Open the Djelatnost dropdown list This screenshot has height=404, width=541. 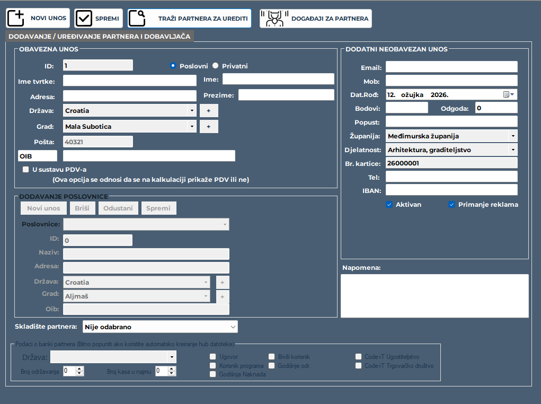pyautogui.click(x=512, y=150)
